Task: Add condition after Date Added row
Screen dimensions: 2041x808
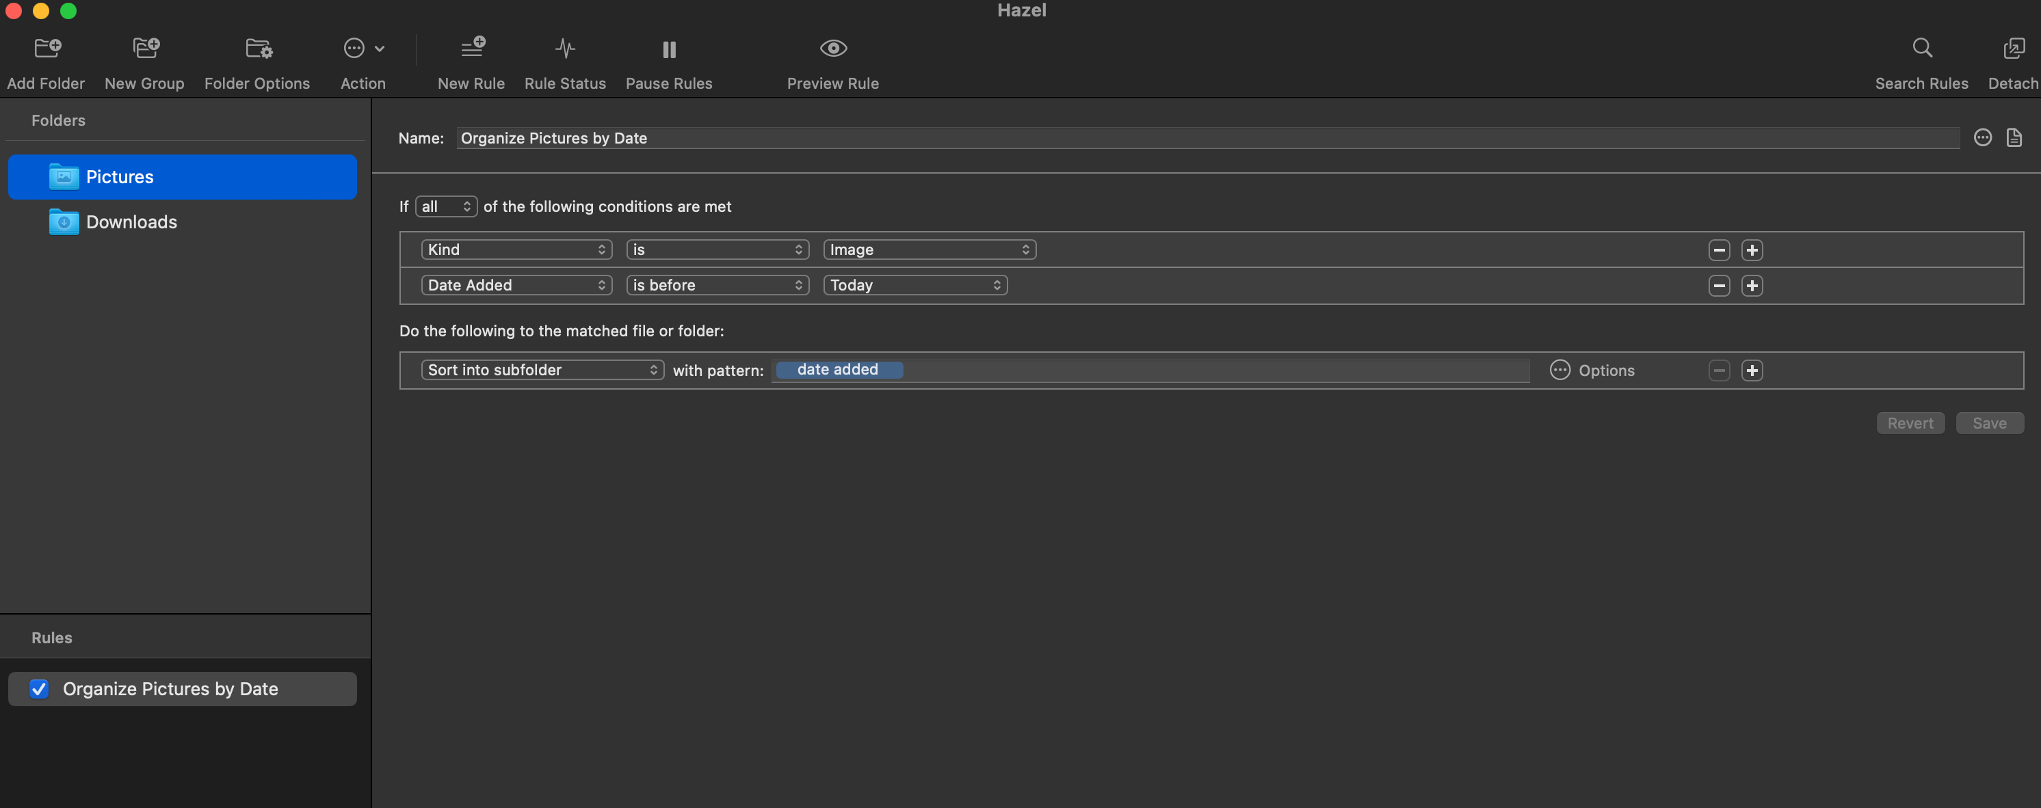Action: pos(1752,286)
